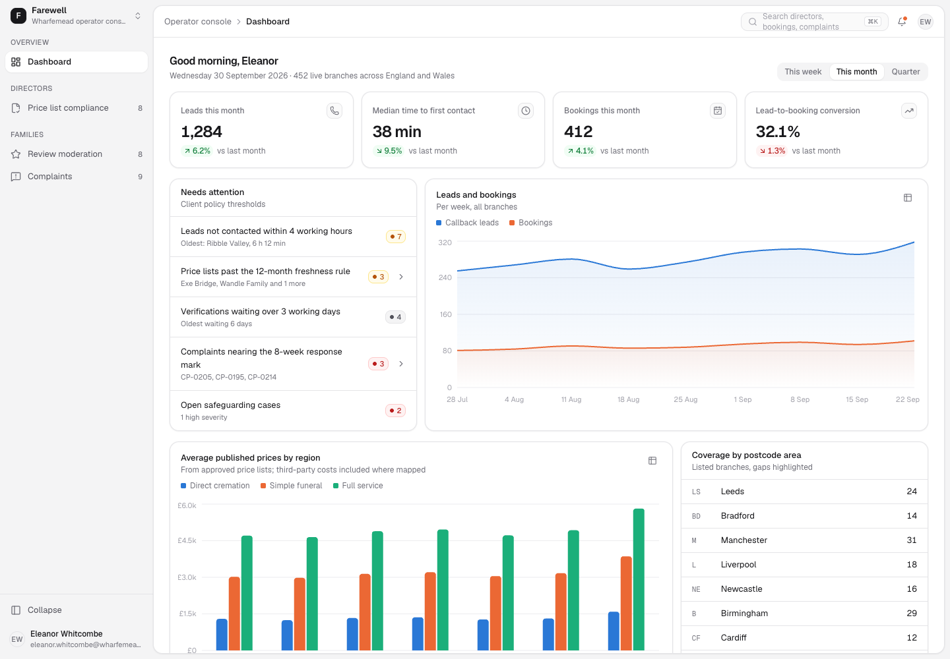Click the badge showing 7 uncontacted leads
The image size is (950, 659).
click(396, 237)
